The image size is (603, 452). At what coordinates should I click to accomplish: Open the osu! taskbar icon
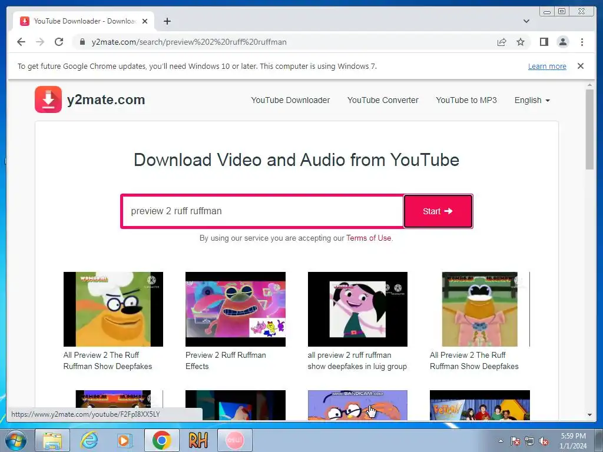click(234, 440)
